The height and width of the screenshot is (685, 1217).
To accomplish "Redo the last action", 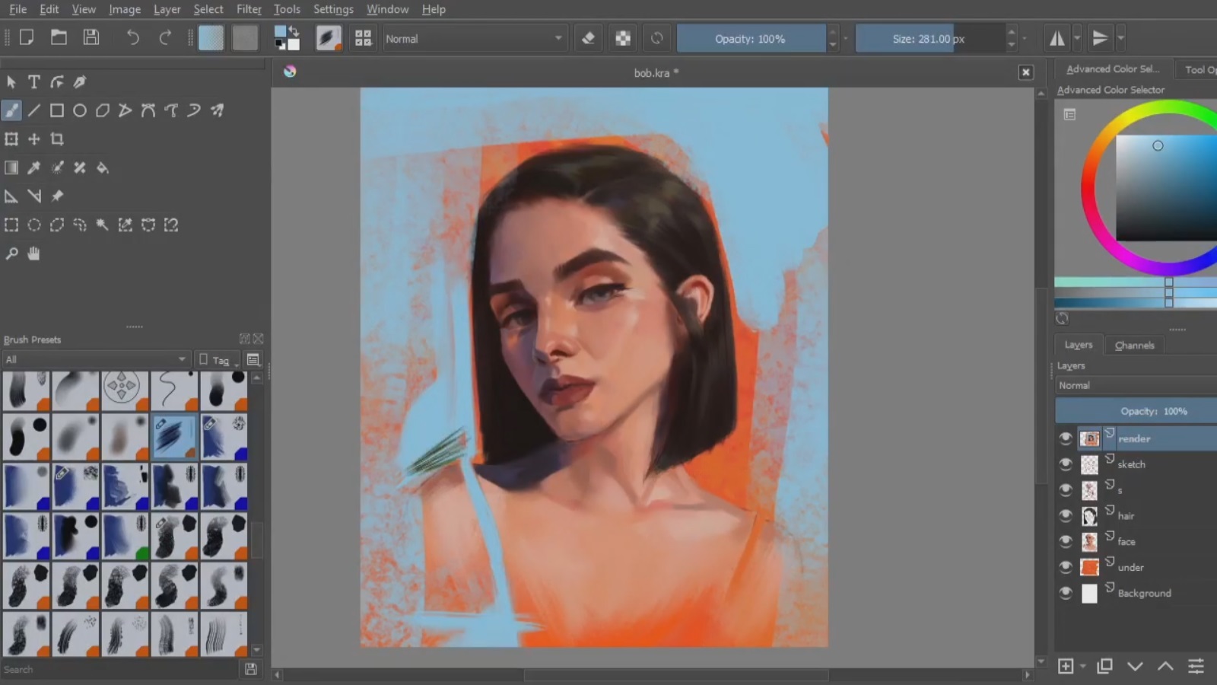I will [165, 37].
